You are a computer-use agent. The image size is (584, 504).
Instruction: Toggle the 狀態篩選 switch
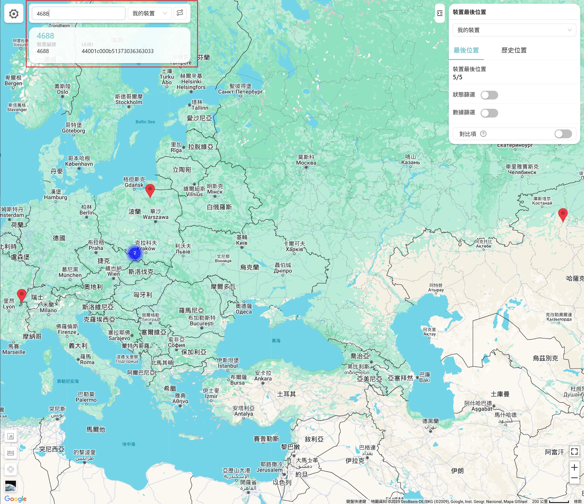pos(489,95)
